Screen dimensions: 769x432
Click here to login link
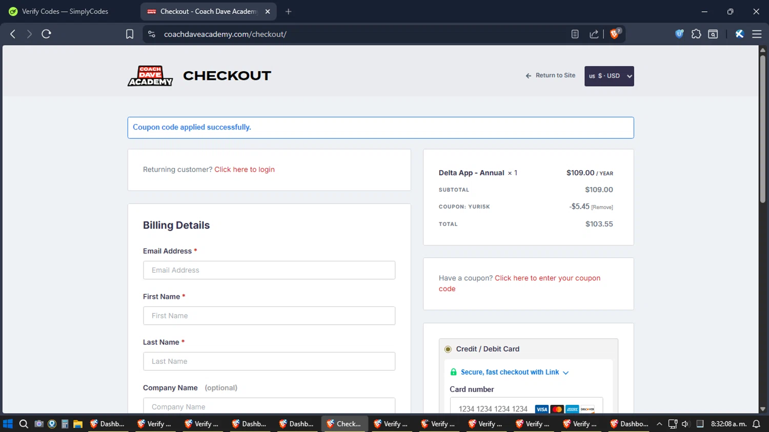click(245, 170)
